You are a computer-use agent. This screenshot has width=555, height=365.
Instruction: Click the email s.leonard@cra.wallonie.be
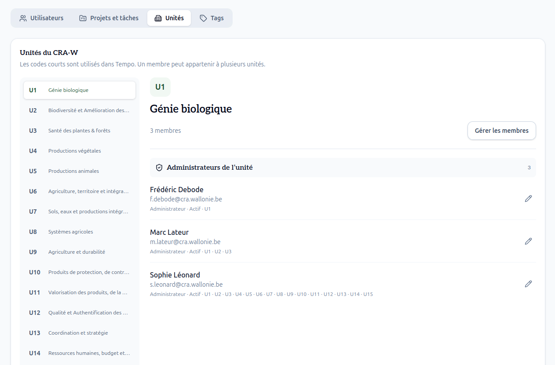(186, 285)
